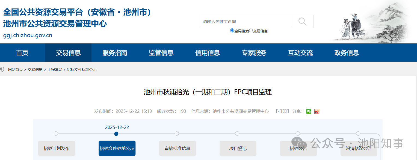Click 工程建设 in the breadcrumb
The height and width of the screenshot is (160, 417).
pos(55,70)
